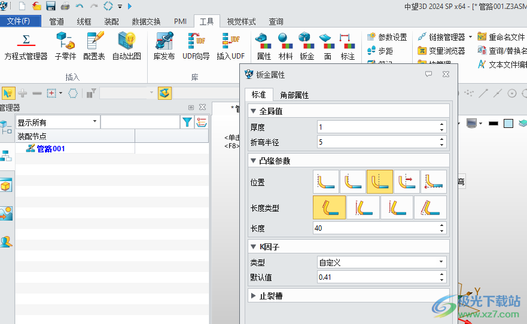Click the 厚度 thickness input field
The image size is (527, 324).
pos(382,127)
